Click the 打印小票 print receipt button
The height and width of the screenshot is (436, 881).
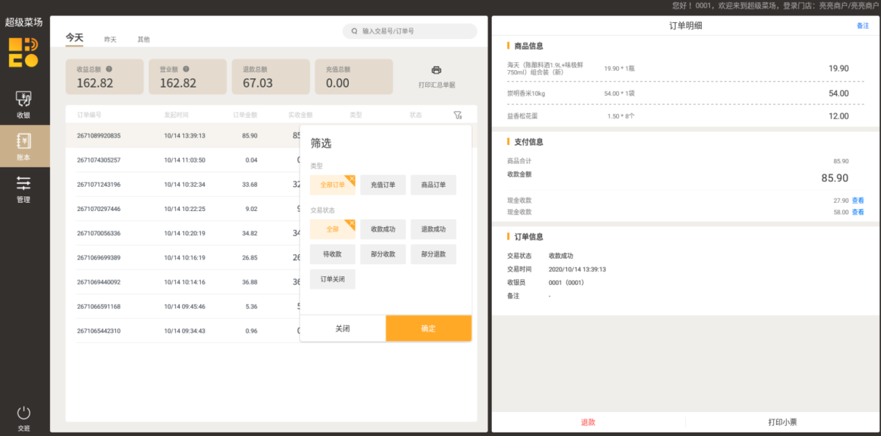pyautogui.click(x=782, y=422)
